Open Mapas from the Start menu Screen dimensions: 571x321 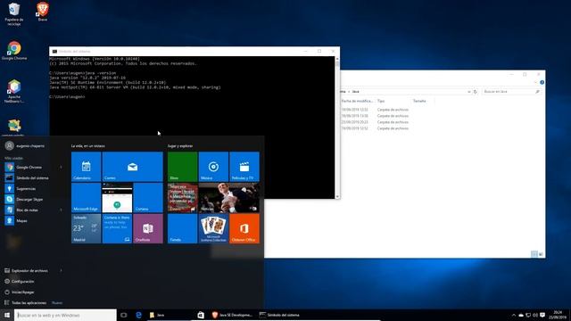21,220
